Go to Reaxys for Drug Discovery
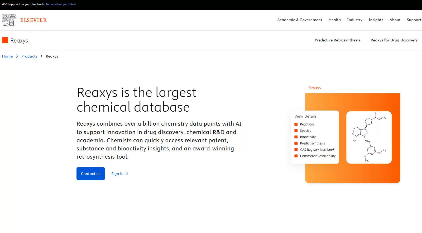The image size is (422, 233). coord(394,40)
